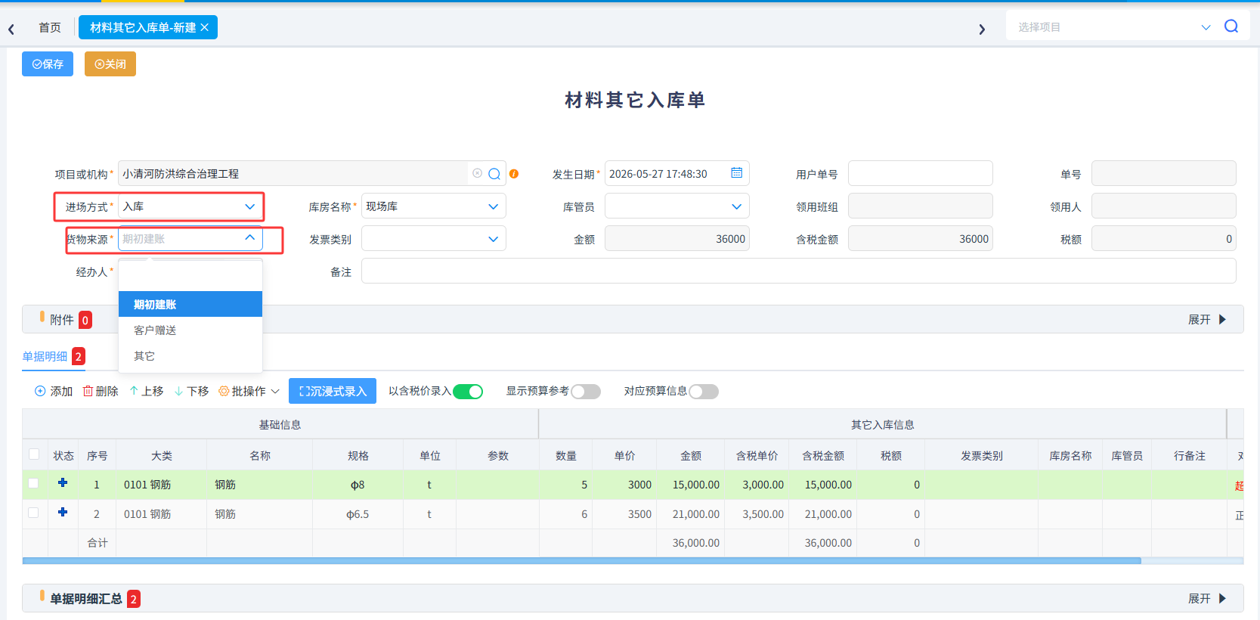Screen dimensions: 1260x620
Task: Open the calendar icon in the date field
Action: (736, 173)
